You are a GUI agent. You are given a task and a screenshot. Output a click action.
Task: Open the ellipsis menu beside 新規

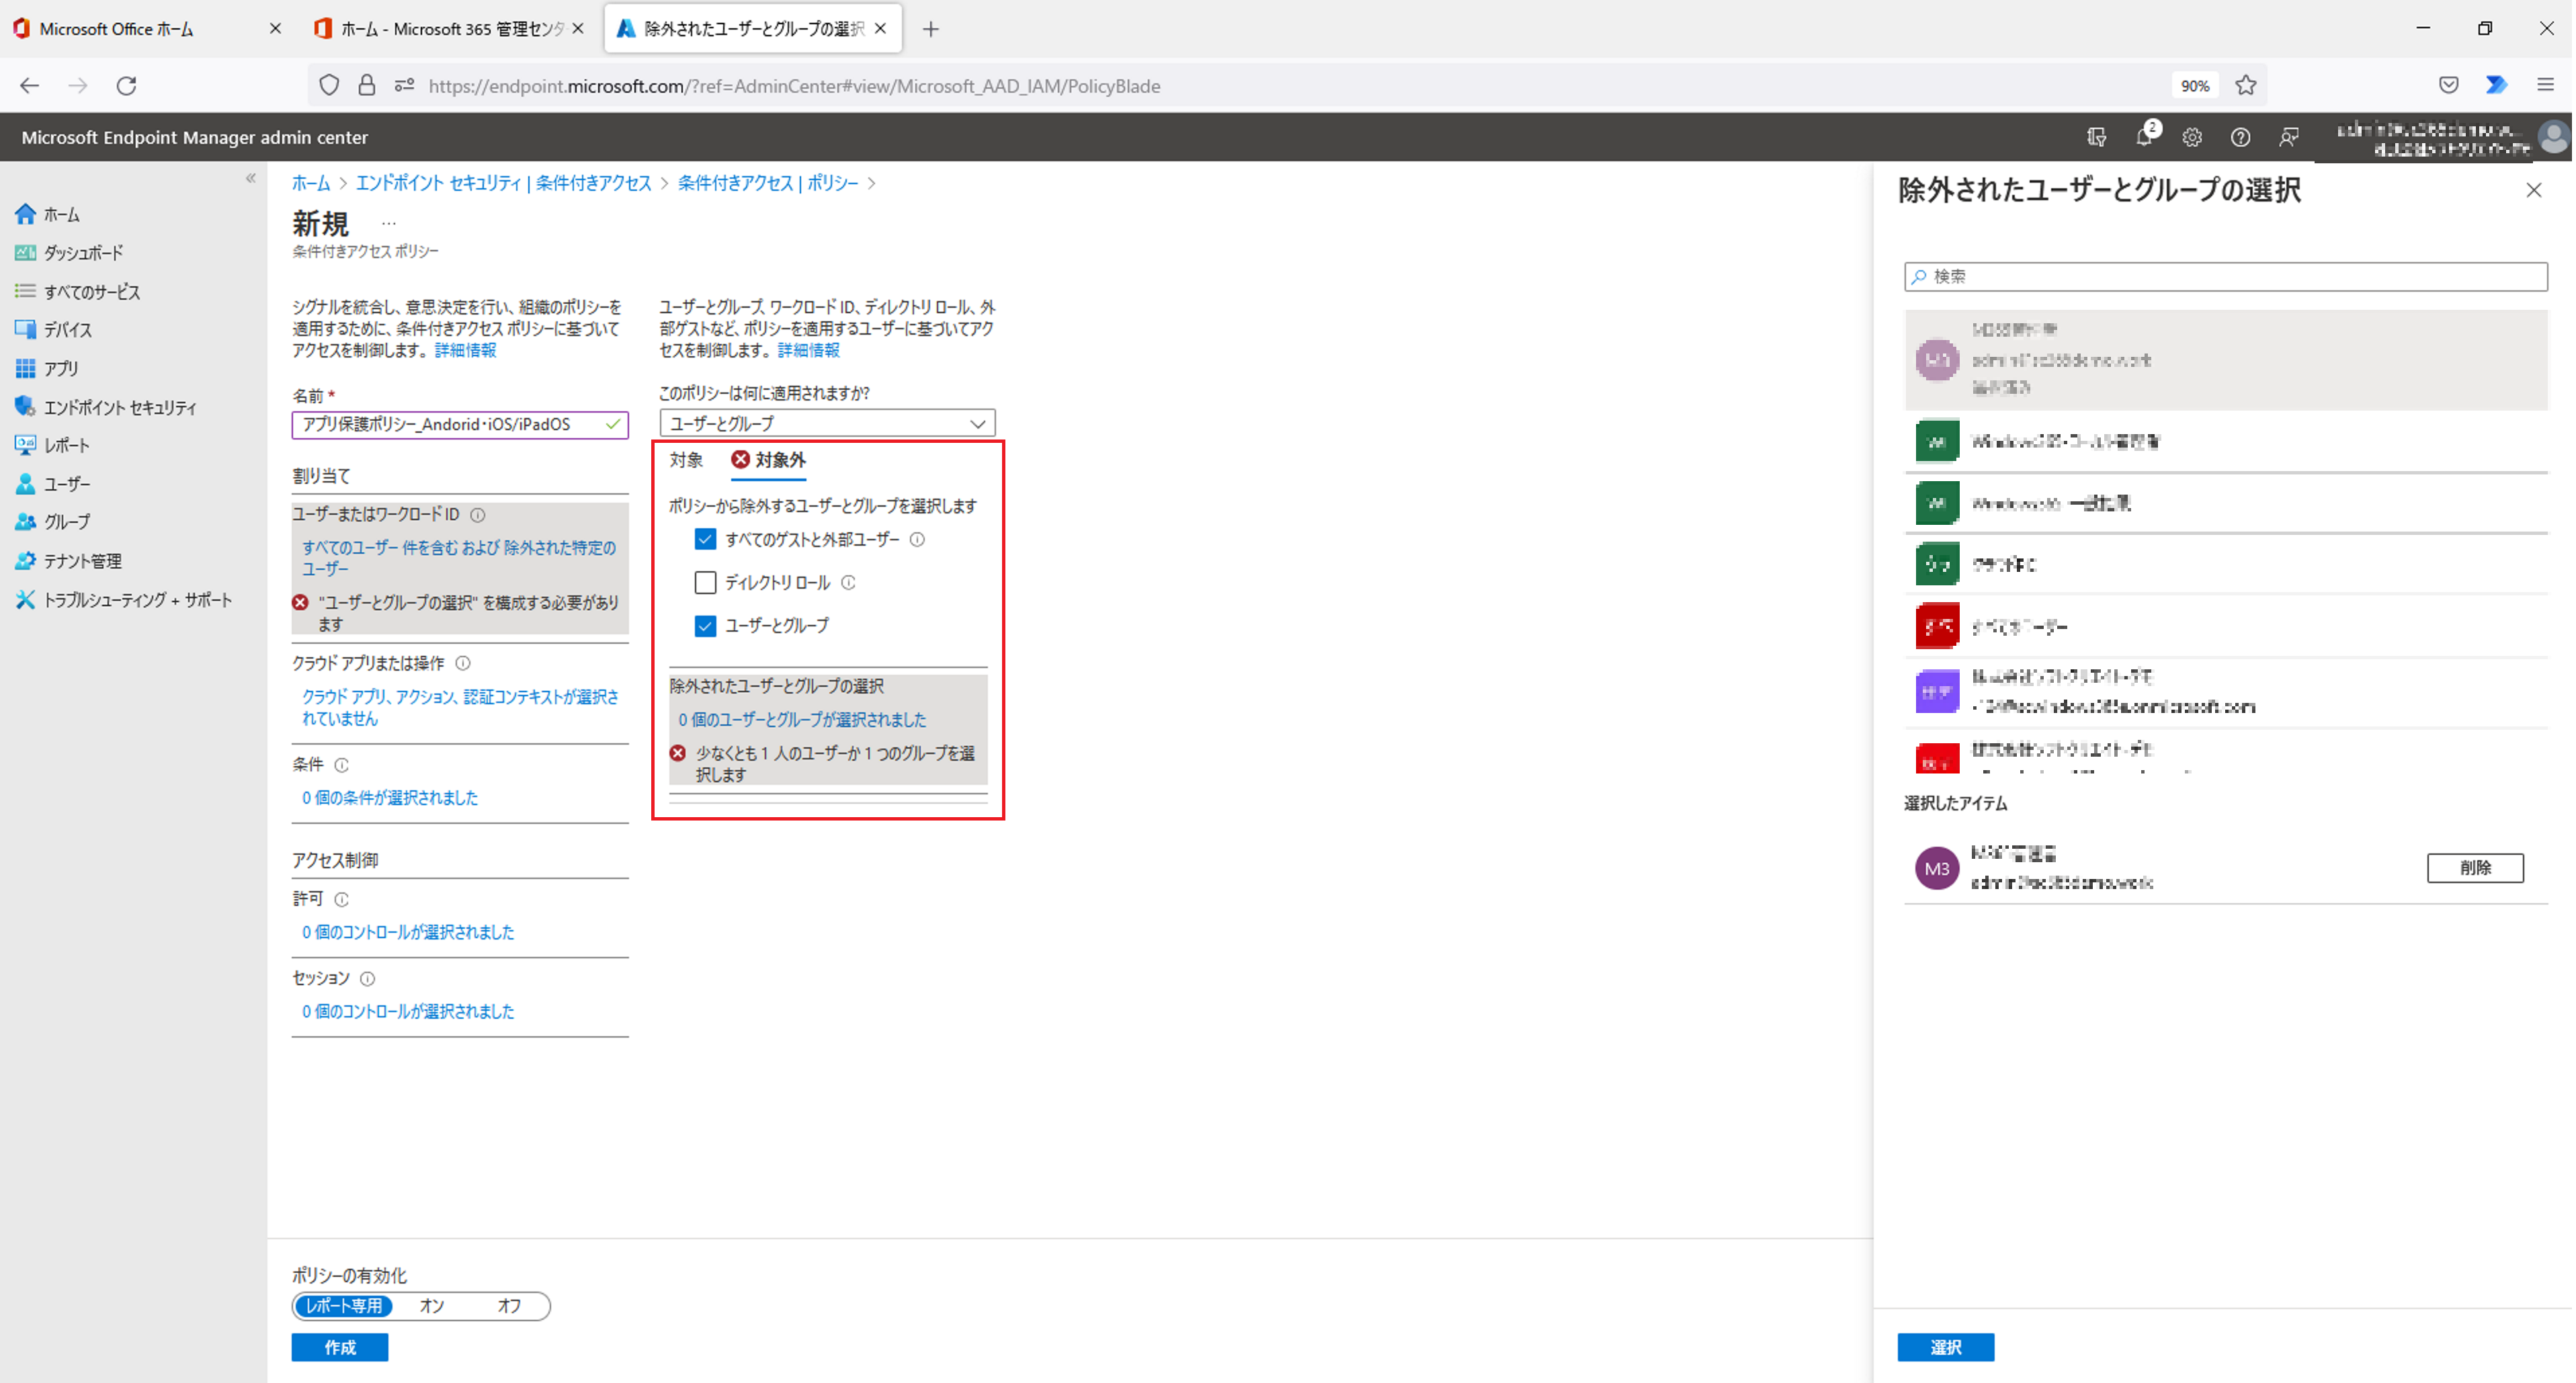point(389,223)
